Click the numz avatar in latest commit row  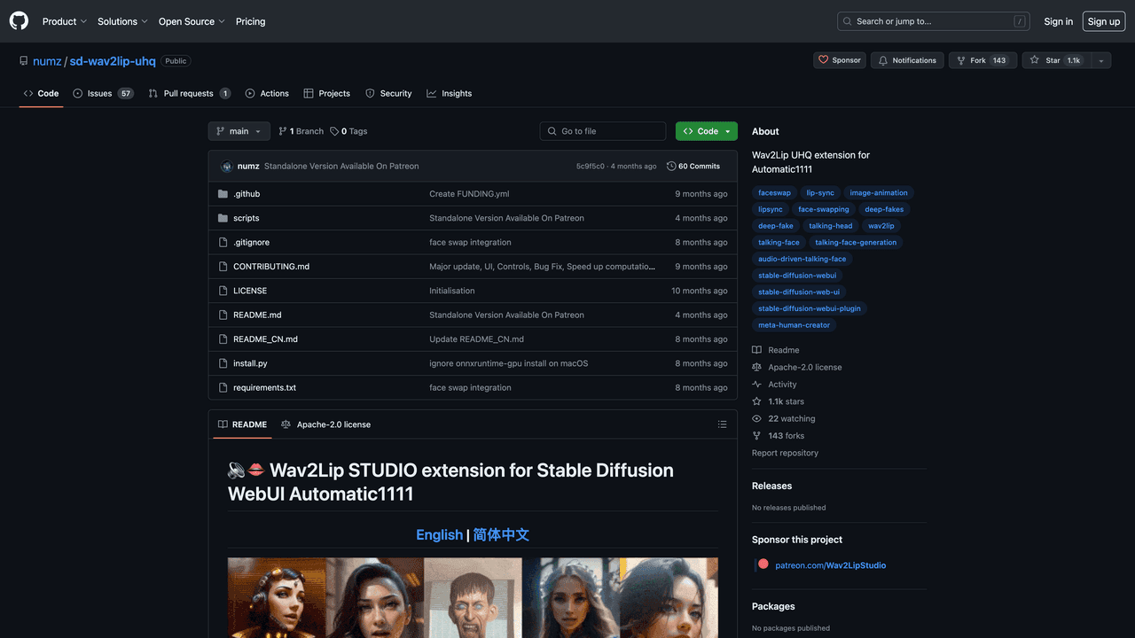pyautogui.click(x=227, y=167)
